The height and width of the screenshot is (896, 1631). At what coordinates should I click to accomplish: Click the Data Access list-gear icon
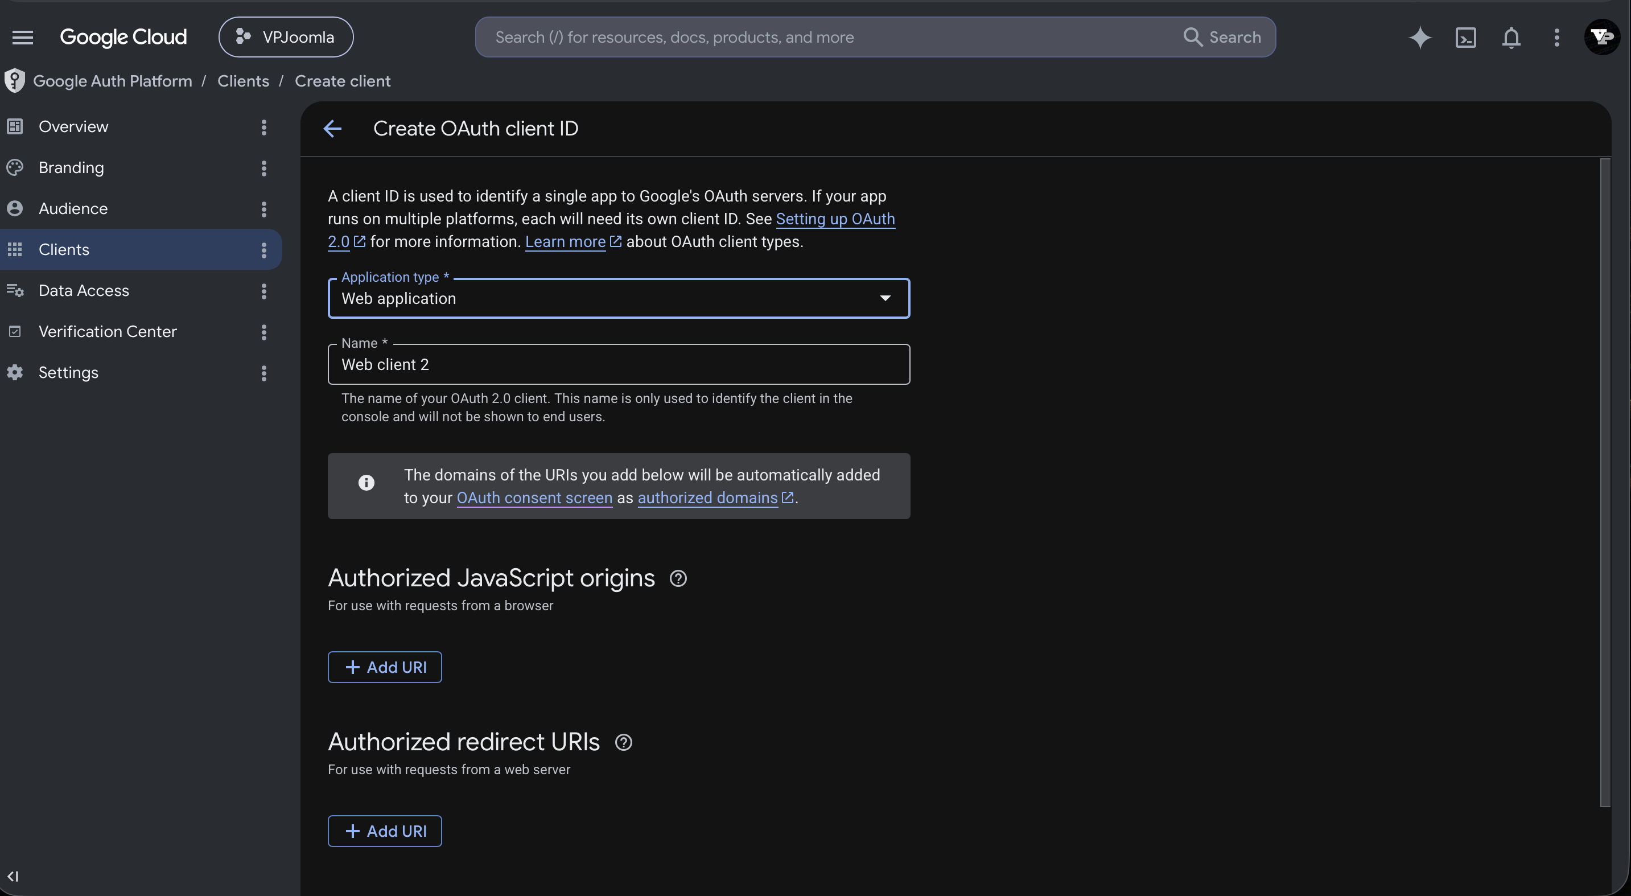tap(15, 291)
